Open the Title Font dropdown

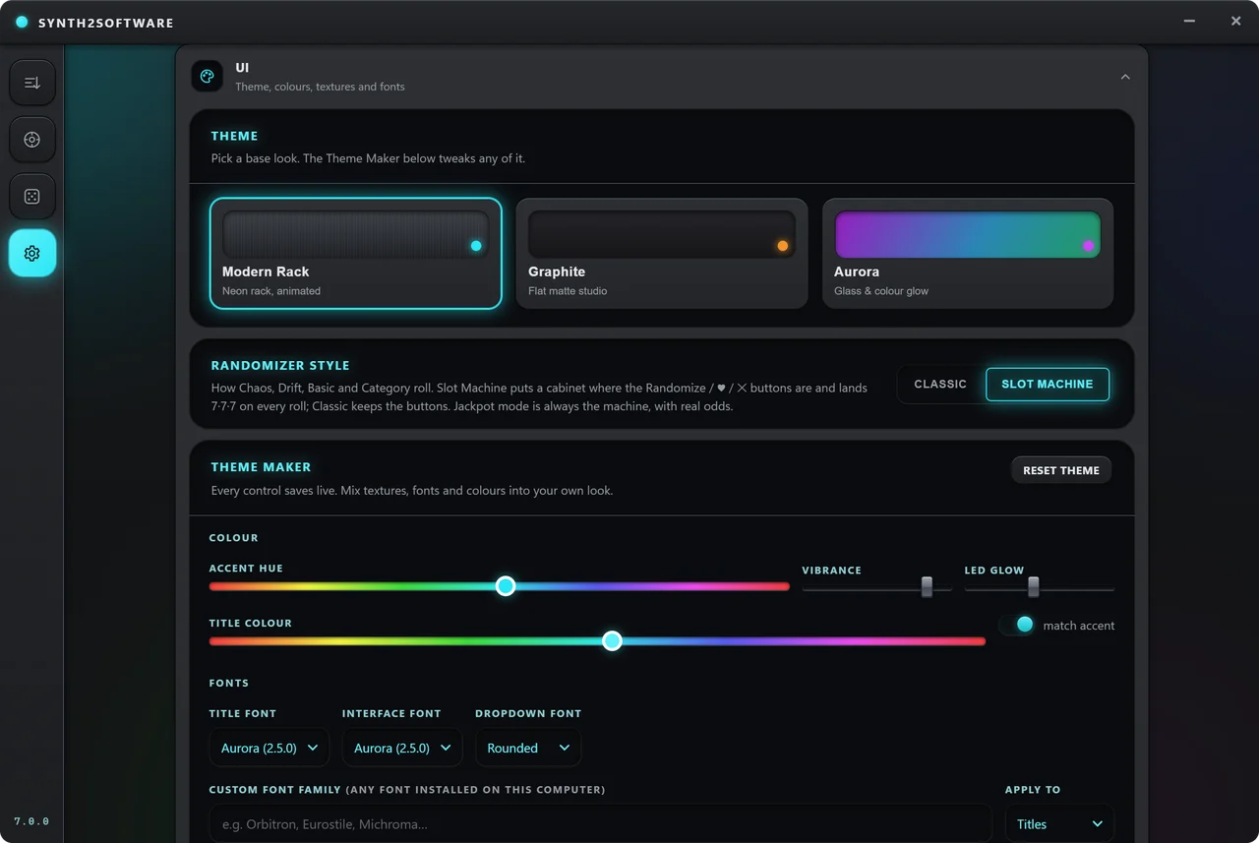[269, 748]
